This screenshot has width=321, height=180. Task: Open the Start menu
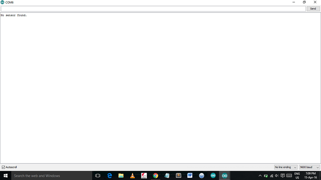6,175
